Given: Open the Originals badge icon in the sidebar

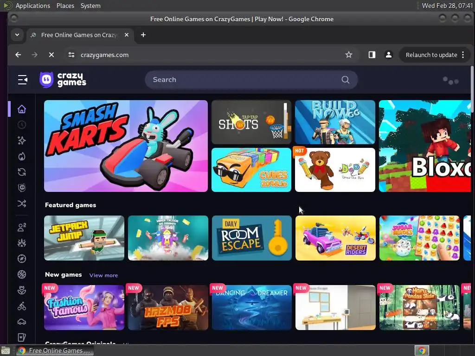Looking at the screenshot, I should [x=22, y=188].
